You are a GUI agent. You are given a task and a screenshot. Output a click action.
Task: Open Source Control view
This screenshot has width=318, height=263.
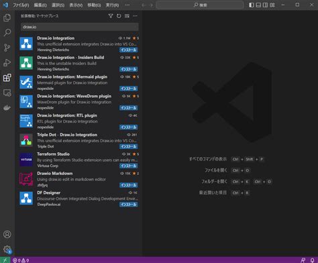[7, 48]
